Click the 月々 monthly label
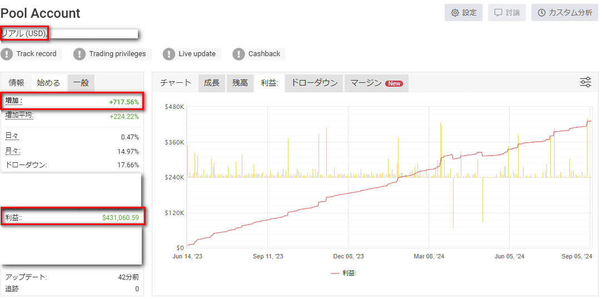602x299 pixels. 12,151
